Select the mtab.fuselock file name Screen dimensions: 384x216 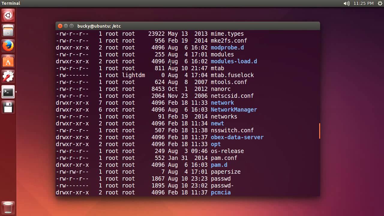(x=232, y=75)
